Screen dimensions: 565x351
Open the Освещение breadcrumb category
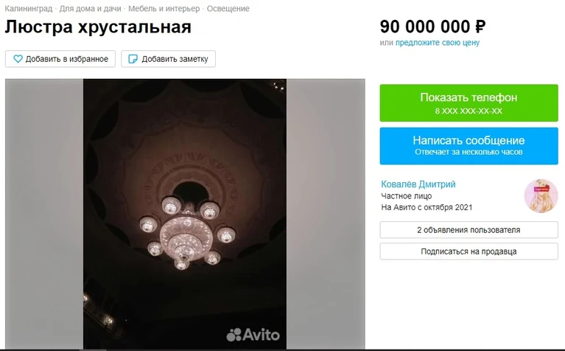coord(228,8)
